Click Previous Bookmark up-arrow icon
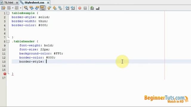This screenshot has height=107, width=191. pos(49,8)
